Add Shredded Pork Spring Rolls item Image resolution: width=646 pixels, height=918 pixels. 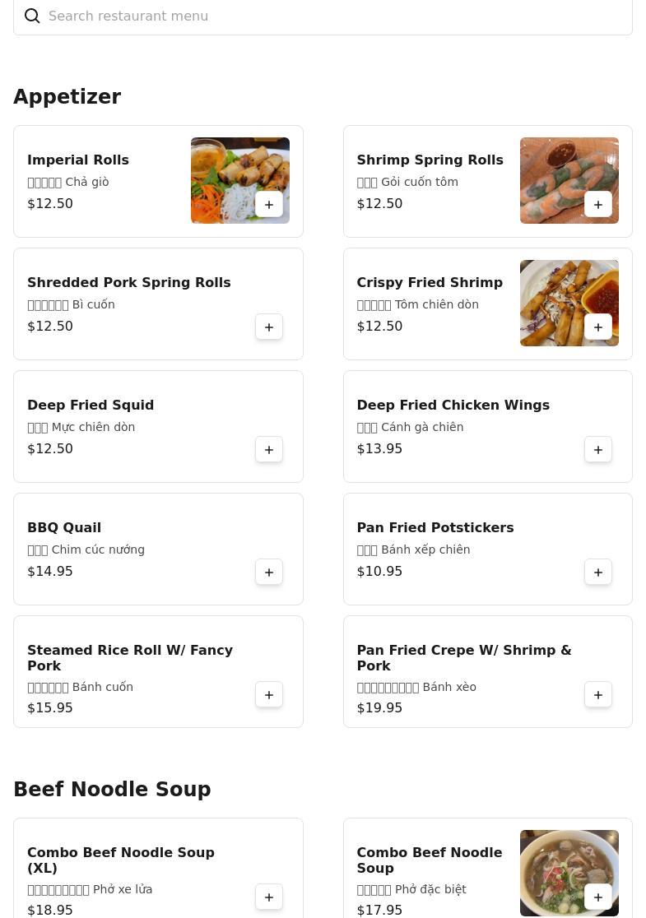tap(269, 327)
